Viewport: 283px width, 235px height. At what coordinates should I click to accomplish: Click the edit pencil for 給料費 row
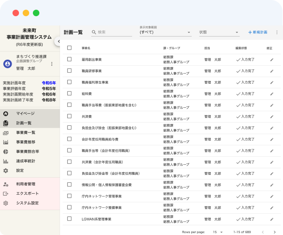[x=272, y=93]
